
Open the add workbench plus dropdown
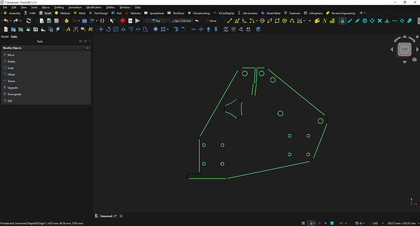[362, 13]
